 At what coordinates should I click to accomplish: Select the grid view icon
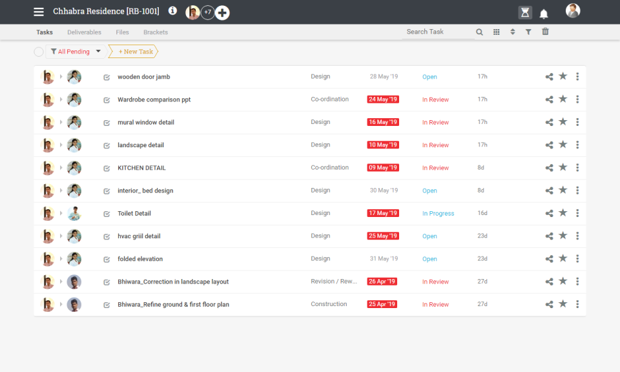[x=495, y=31]
